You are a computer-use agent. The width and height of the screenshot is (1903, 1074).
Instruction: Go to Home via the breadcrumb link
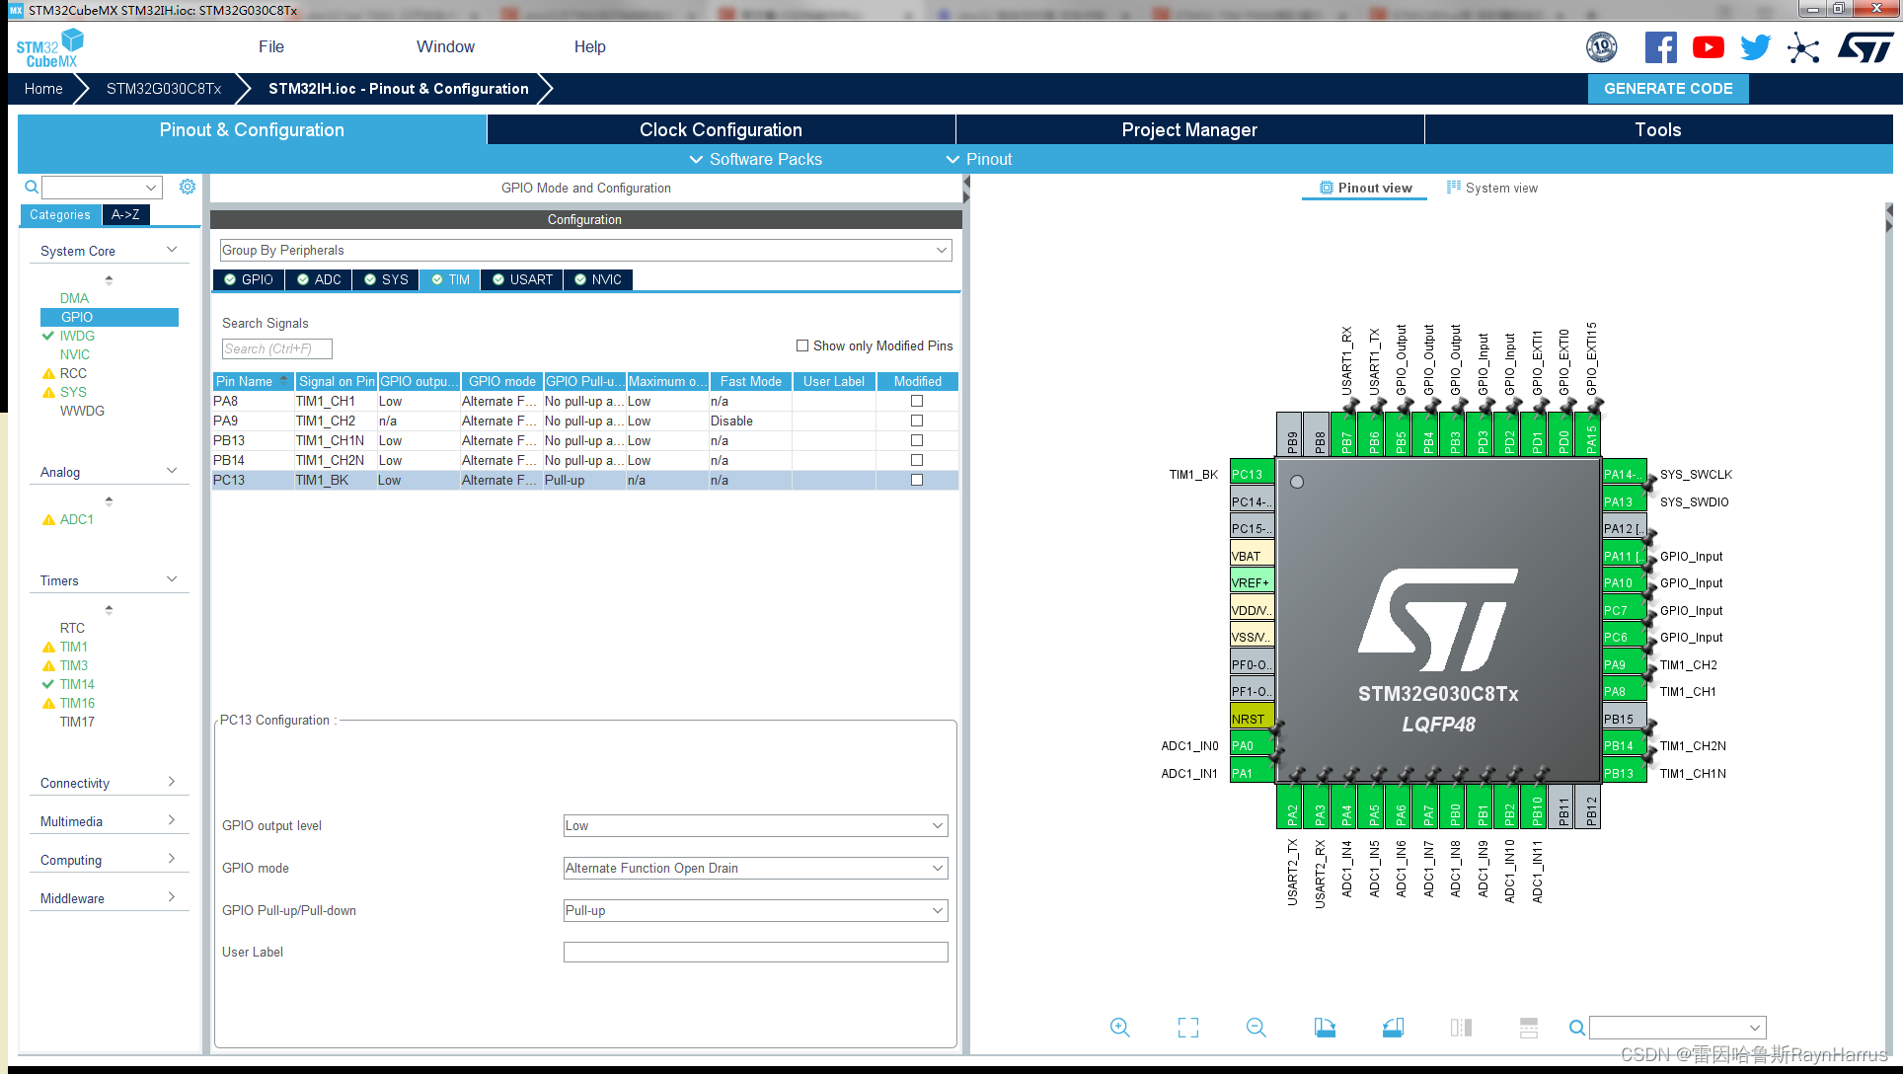[42, 89]
